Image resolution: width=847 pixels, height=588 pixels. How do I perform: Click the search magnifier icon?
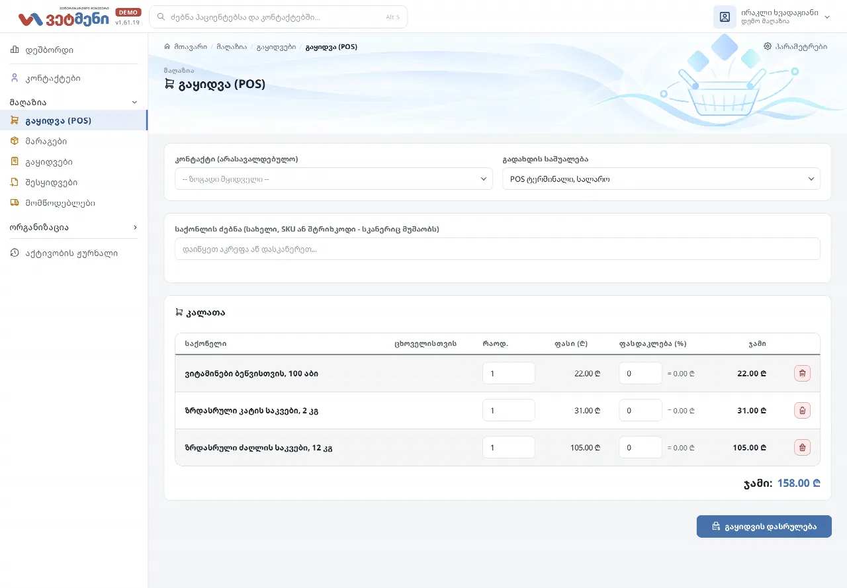point(161,17)
